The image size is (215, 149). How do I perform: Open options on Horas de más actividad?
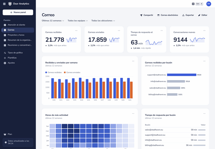pyautogui.click(x=133, y=113)
